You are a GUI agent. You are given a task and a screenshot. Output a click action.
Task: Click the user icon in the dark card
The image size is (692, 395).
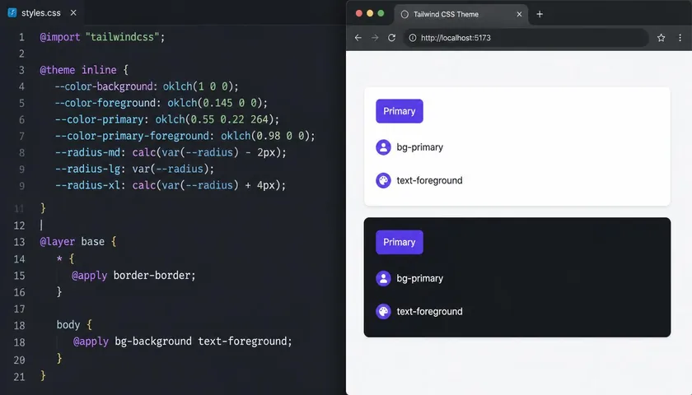(383, 278)
